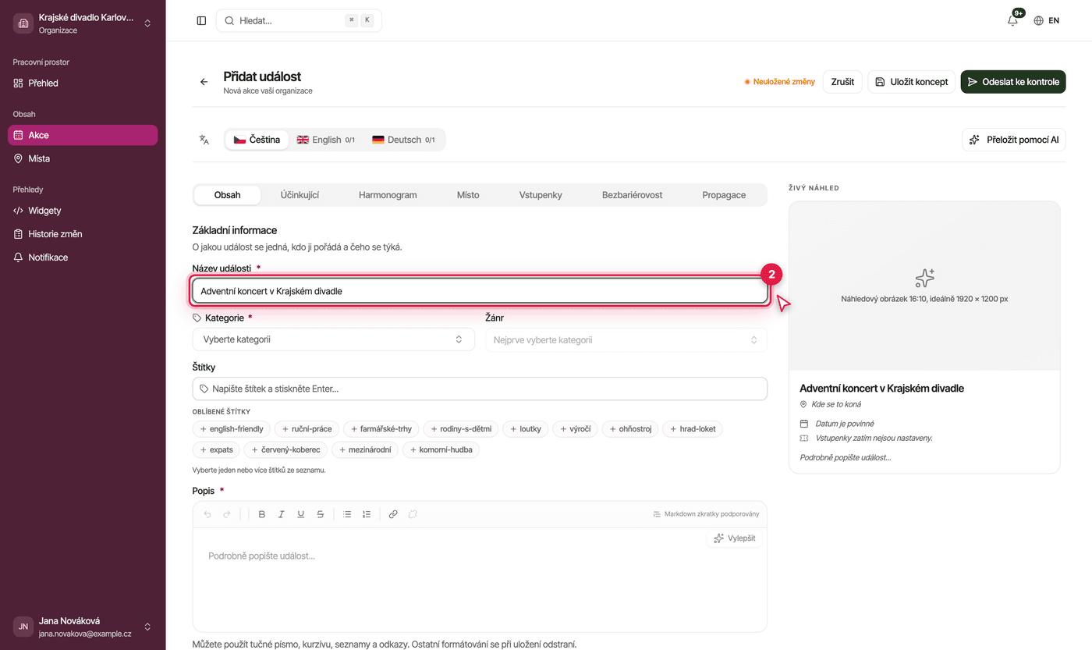Screen dimensions: 1092x650
Task: Click the unlink icon in the editor
Action: 413,514
